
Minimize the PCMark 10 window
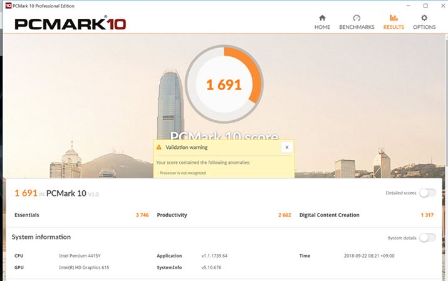(408, 6)
